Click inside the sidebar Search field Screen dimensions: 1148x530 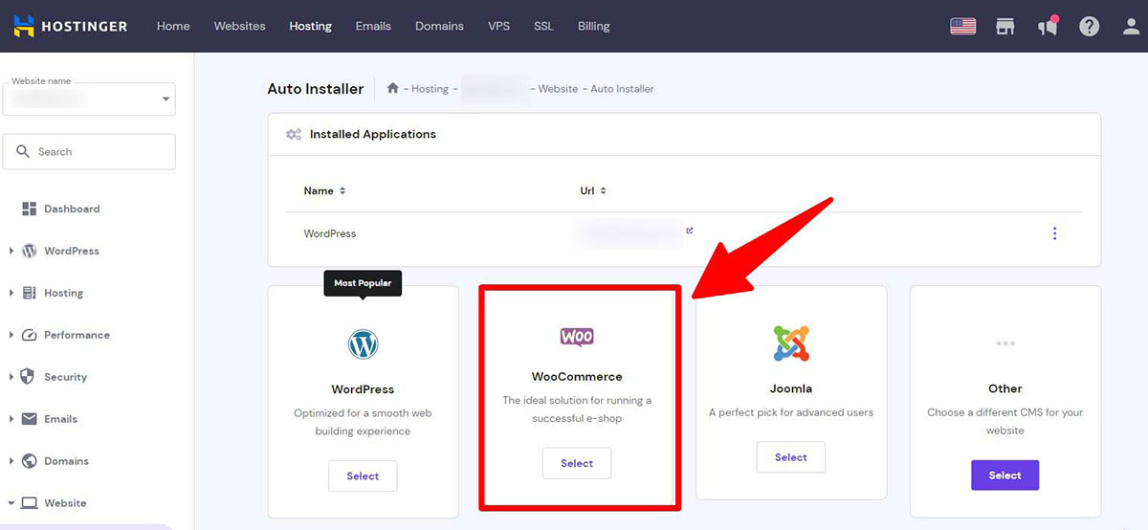click(x=89, y=151)
